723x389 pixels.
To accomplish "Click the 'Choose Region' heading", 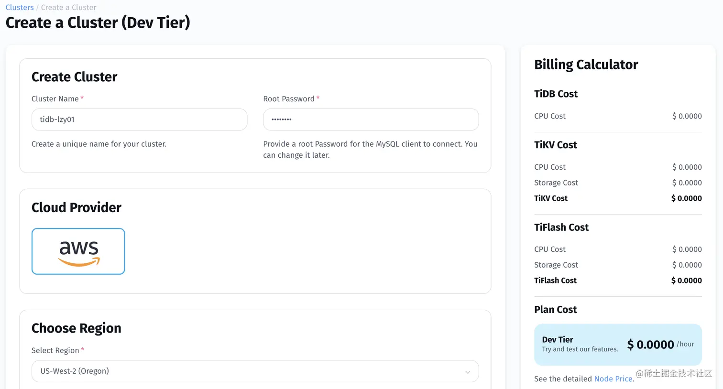I will click(77, 328).
